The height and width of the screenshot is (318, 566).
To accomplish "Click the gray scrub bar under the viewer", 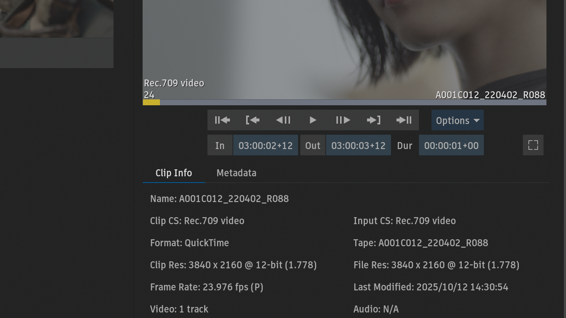I will coord(350,102).
